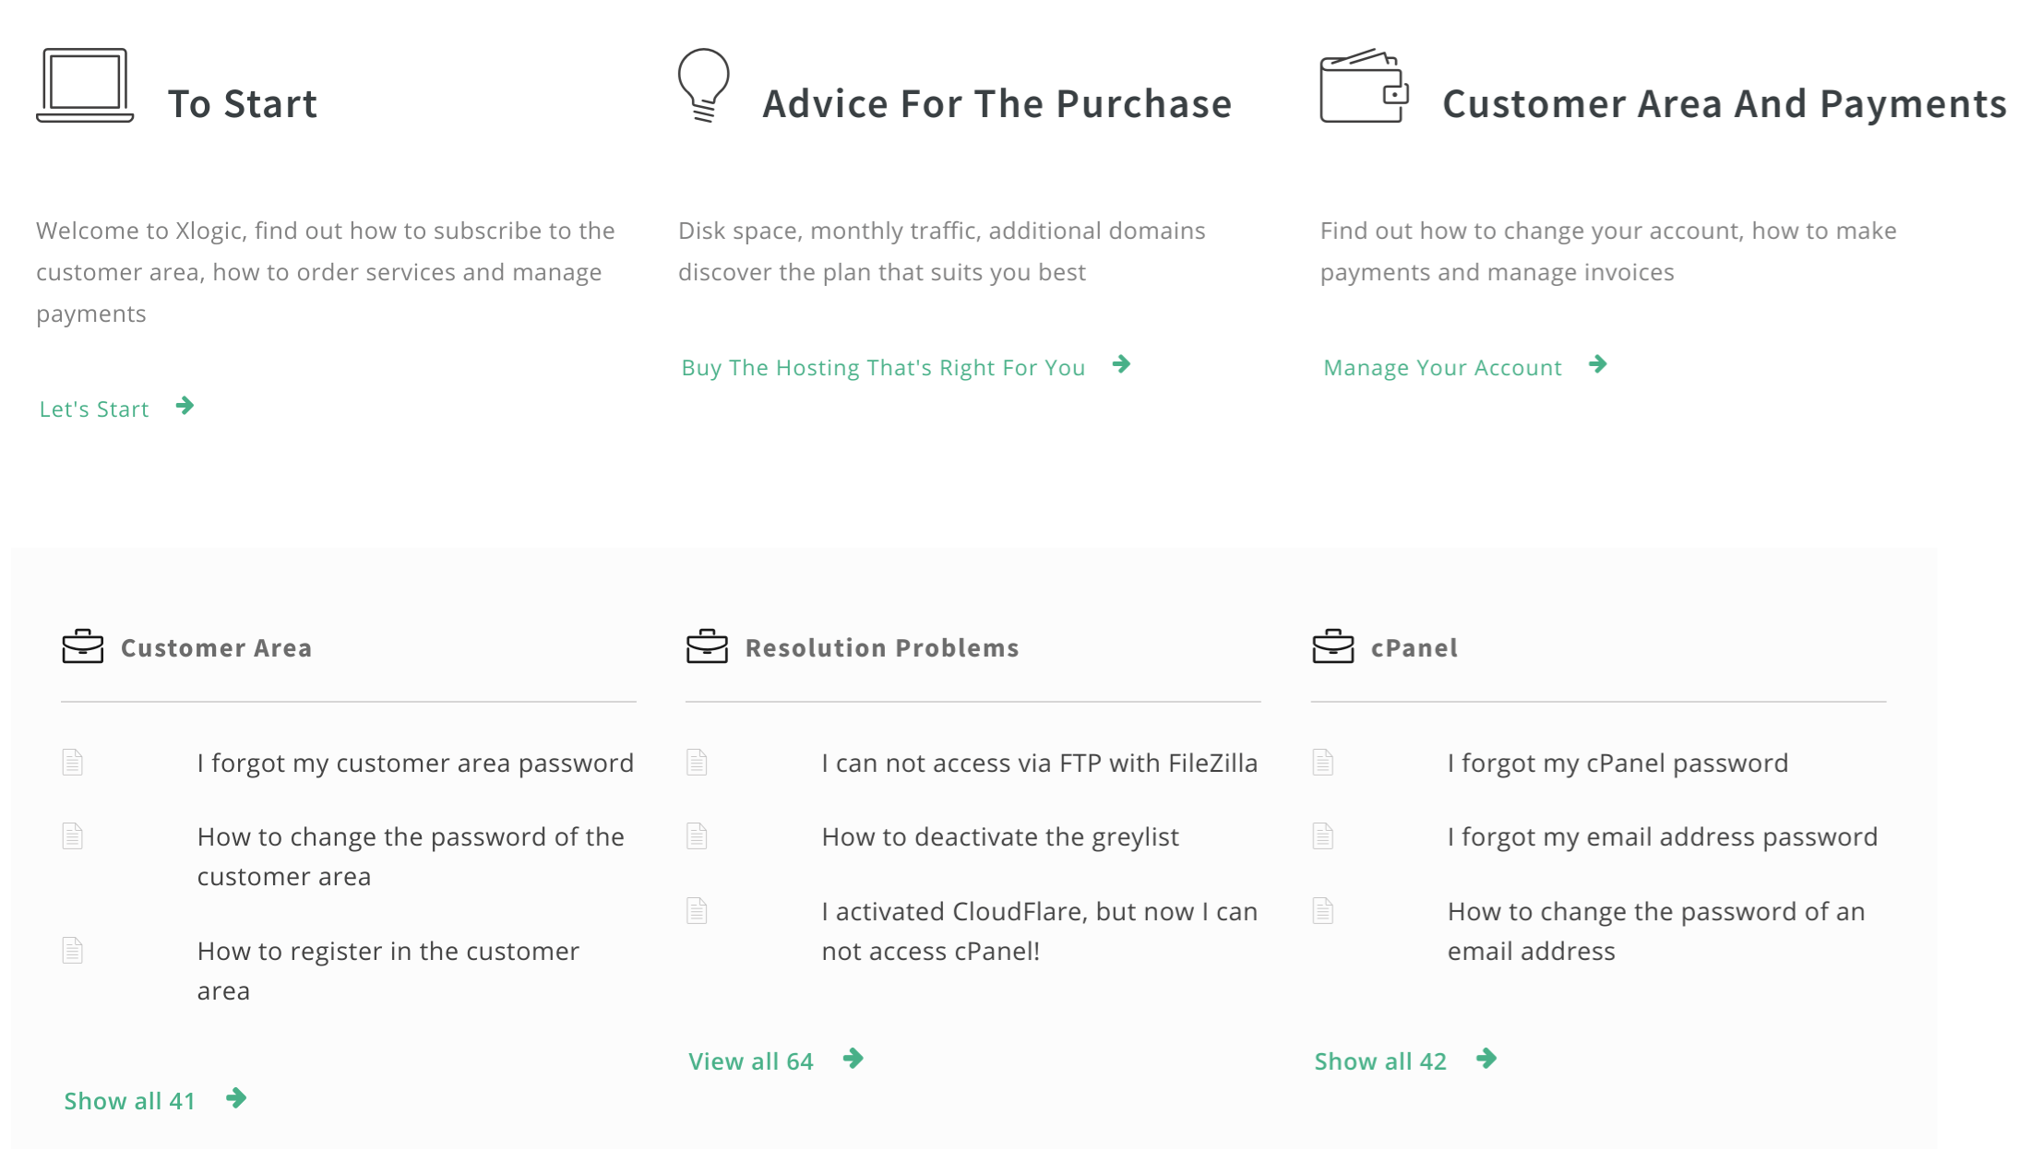
Task: Click the arrow after Manage Your Account
Action: (x=1598, y=364)
